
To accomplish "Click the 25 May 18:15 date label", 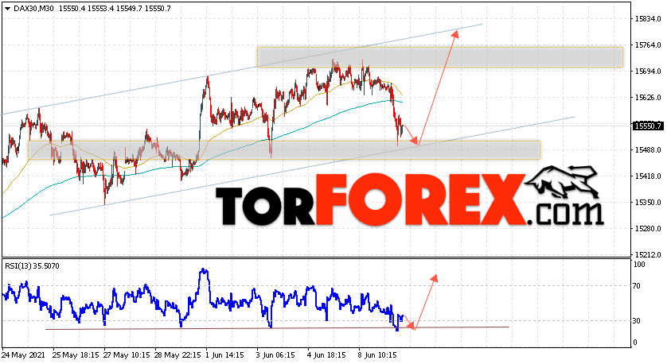I will point(76,355).
